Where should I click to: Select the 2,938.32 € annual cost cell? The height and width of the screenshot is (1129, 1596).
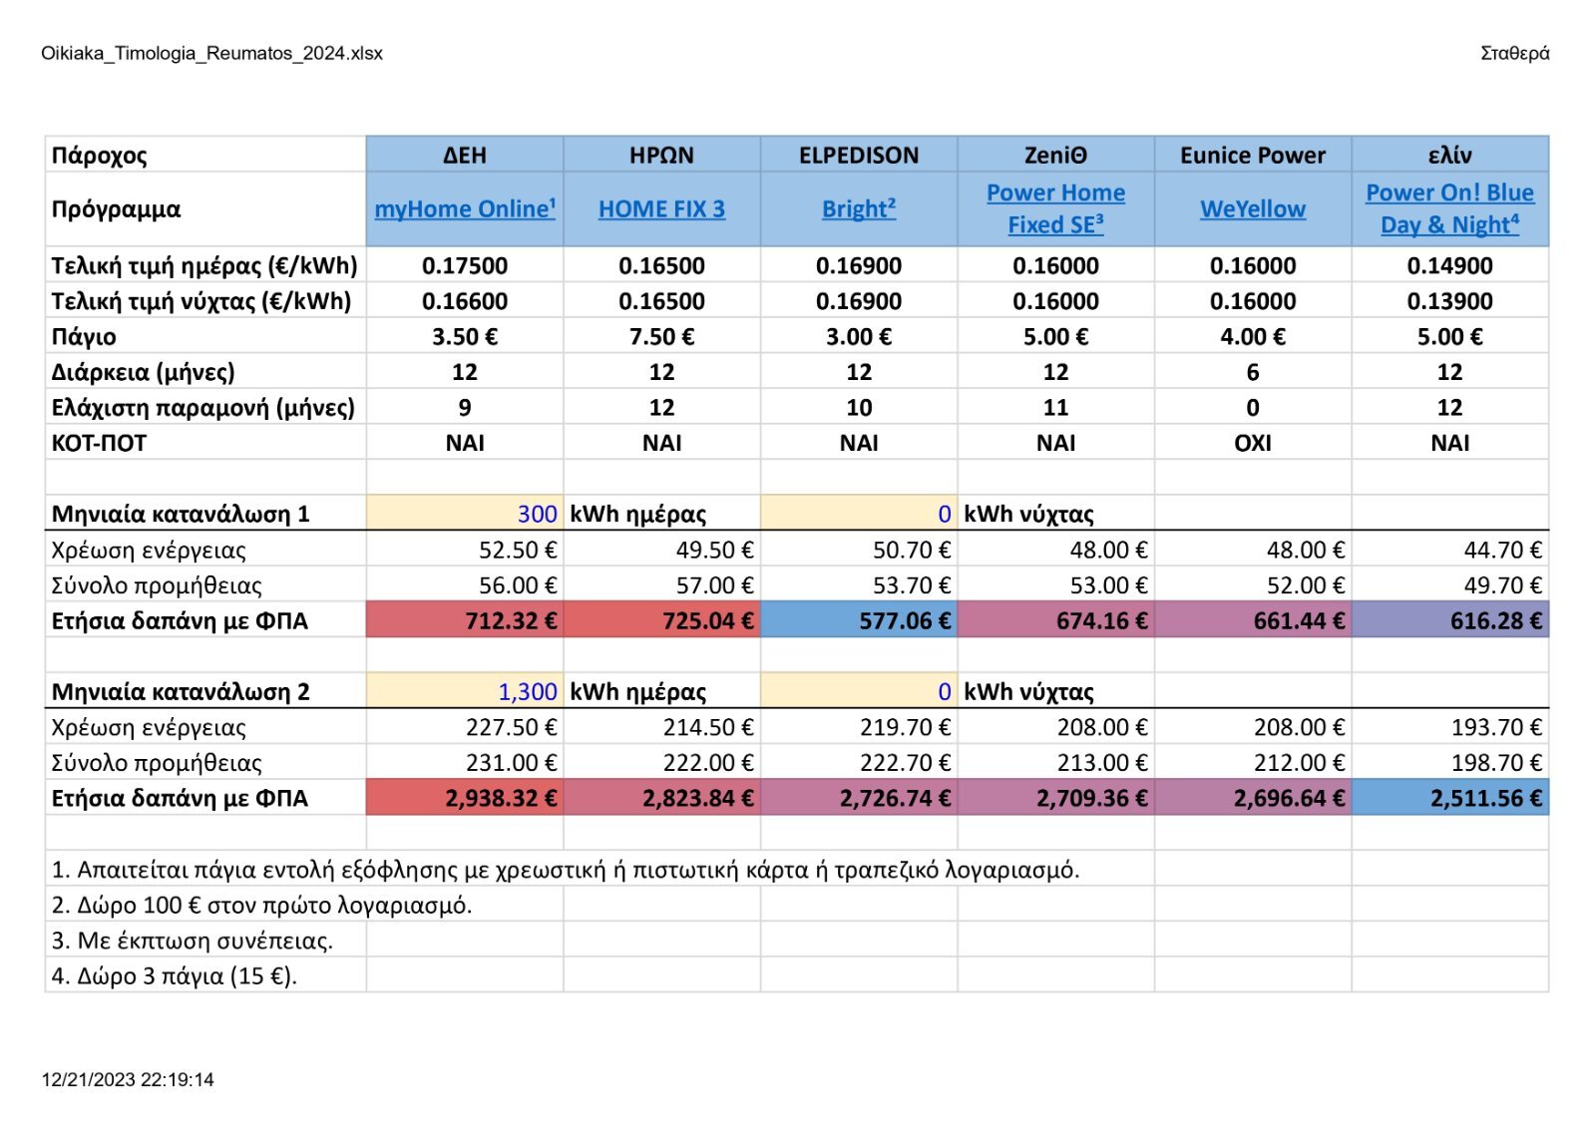(465, 797)
